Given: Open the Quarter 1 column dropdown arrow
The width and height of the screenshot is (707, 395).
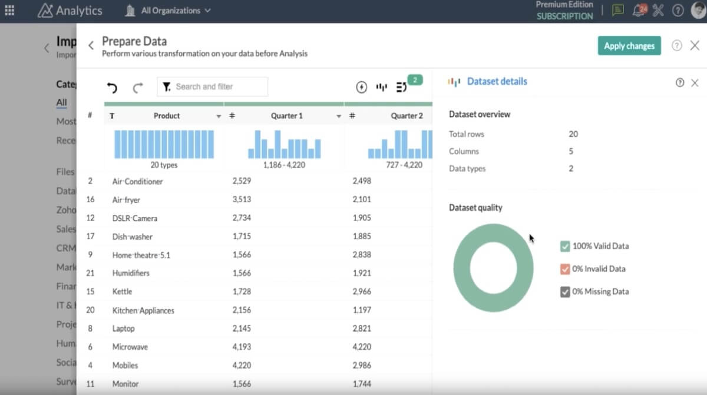Looking at the screenshot, I should pos(339,116).
